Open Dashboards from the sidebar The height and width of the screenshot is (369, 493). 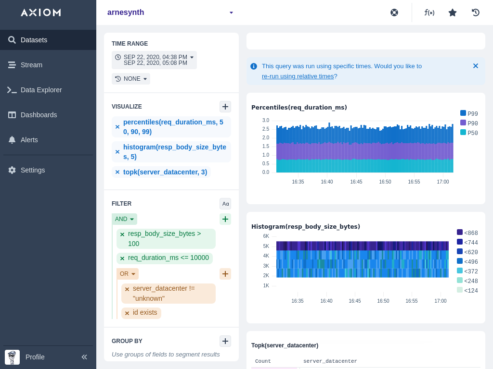click(x=39, y=115)
